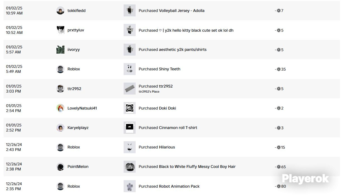Open the Shiny Teeth face thumbnail
Screen dimensions: 341x196
pyautogui.click(x=129, y=69)
